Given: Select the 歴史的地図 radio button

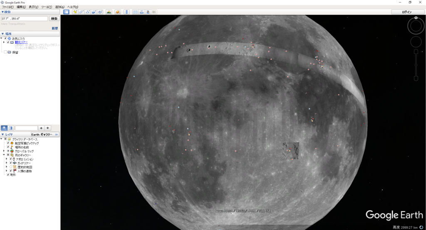Looking at the screenshot, I should (x=11, y=167).
